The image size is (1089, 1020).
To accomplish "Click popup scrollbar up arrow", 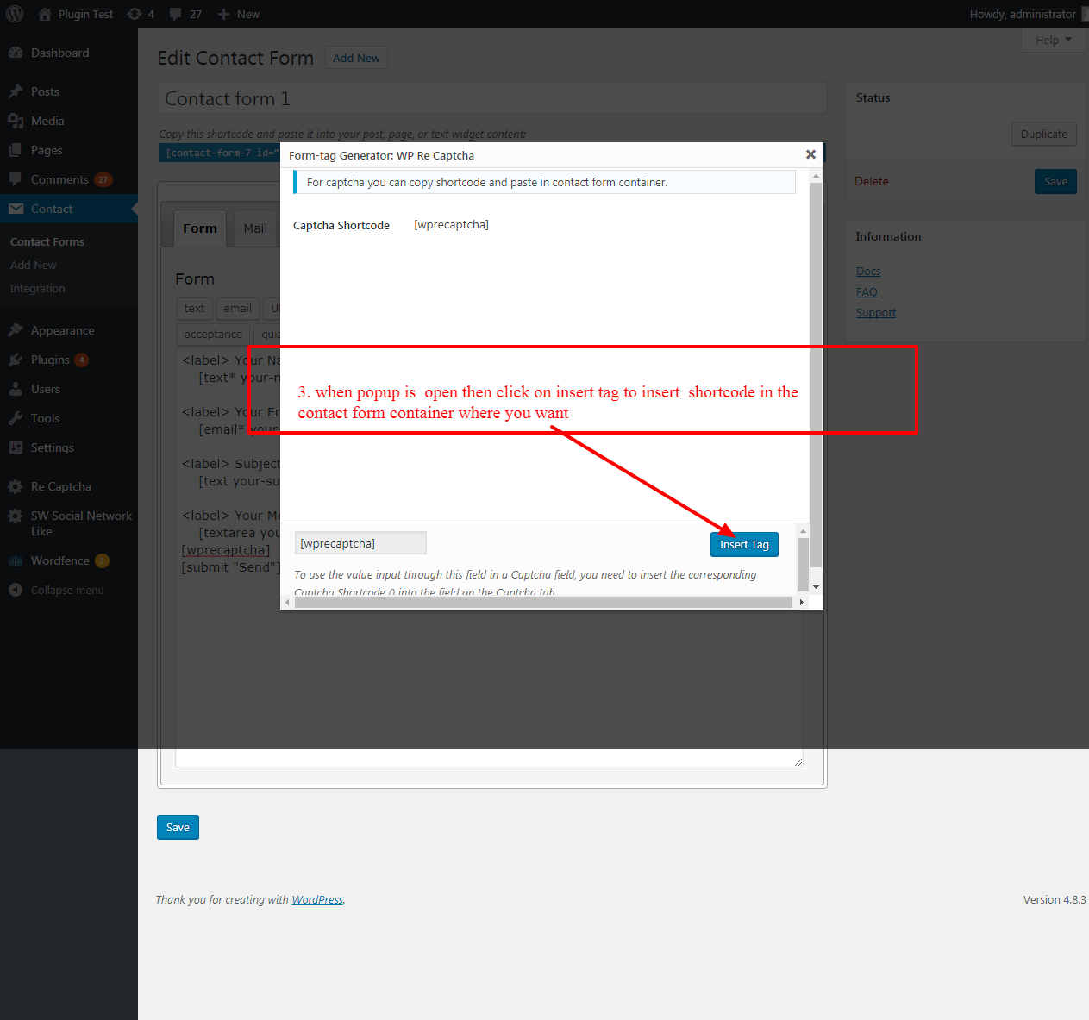I will (x=816, y=176).
